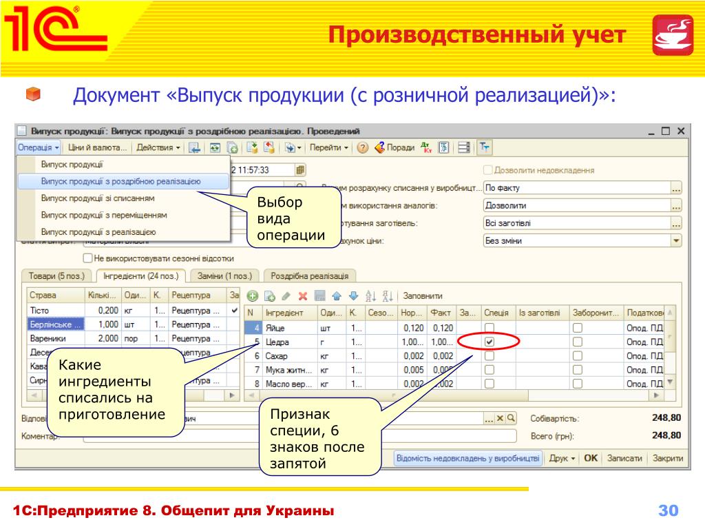Click dishes table horizontal scrollbar right arrow
Viewport: 705px width, 529px height.
tap(232, 395)
